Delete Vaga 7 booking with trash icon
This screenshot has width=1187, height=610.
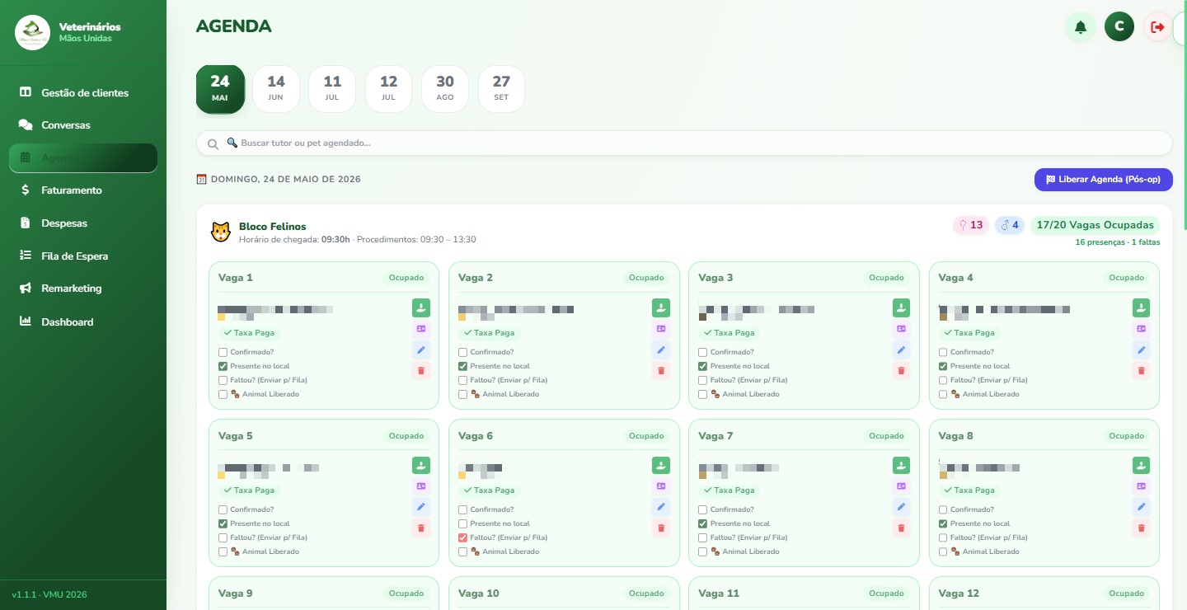point(901,528)
